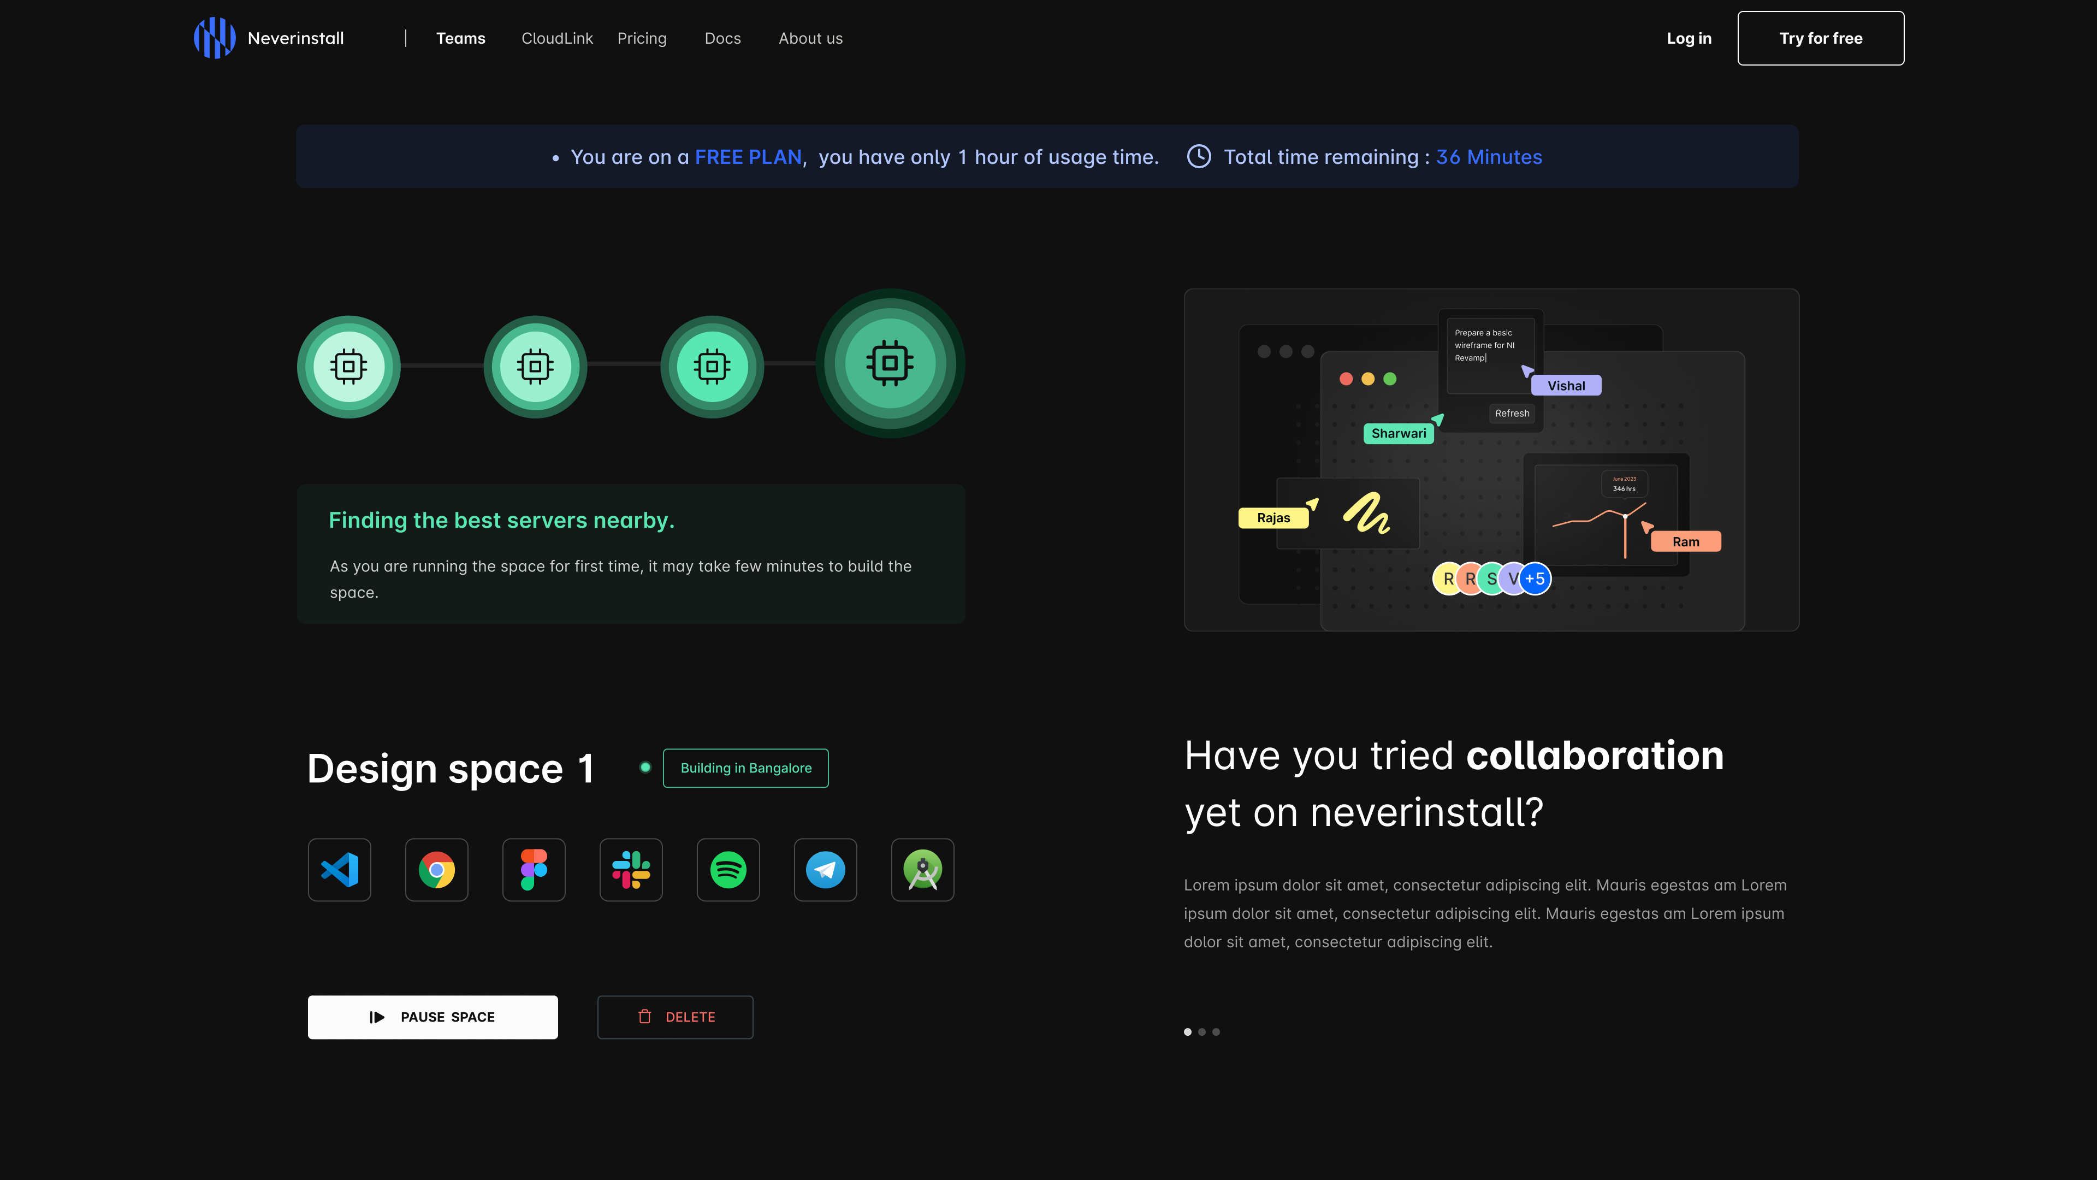
Task: Switch to the Pricing page
Action: coord(642,38)
